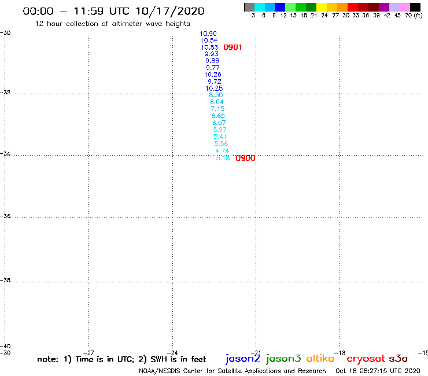Click the -27 longitude axis label
The width and height of the screenshot is (428, 376).
pos(88,353)
